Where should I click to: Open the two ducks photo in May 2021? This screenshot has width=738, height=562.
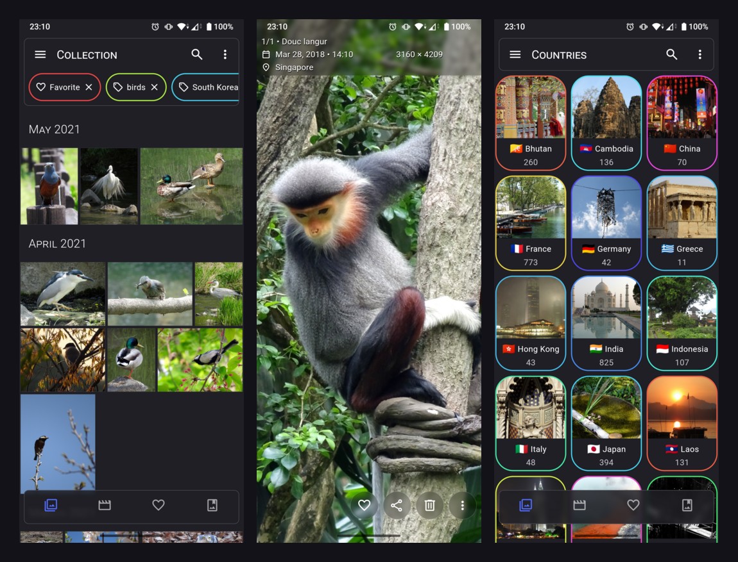click(x=192, y=186)
